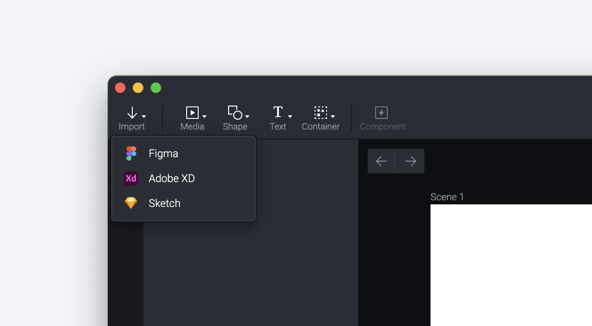
Task: Choose Figma from the import menu
Action: [x=163, y=153]
